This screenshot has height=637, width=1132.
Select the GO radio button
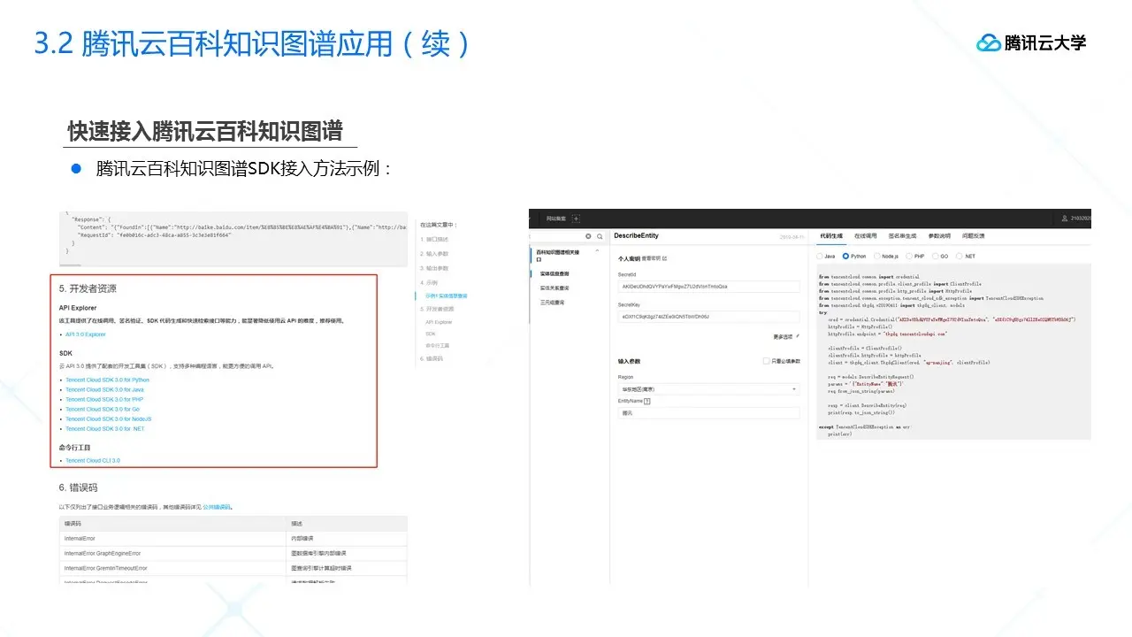(935, 256)
